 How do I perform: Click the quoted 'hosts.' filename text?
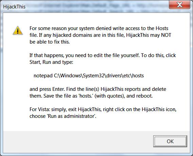coord(86,96)
